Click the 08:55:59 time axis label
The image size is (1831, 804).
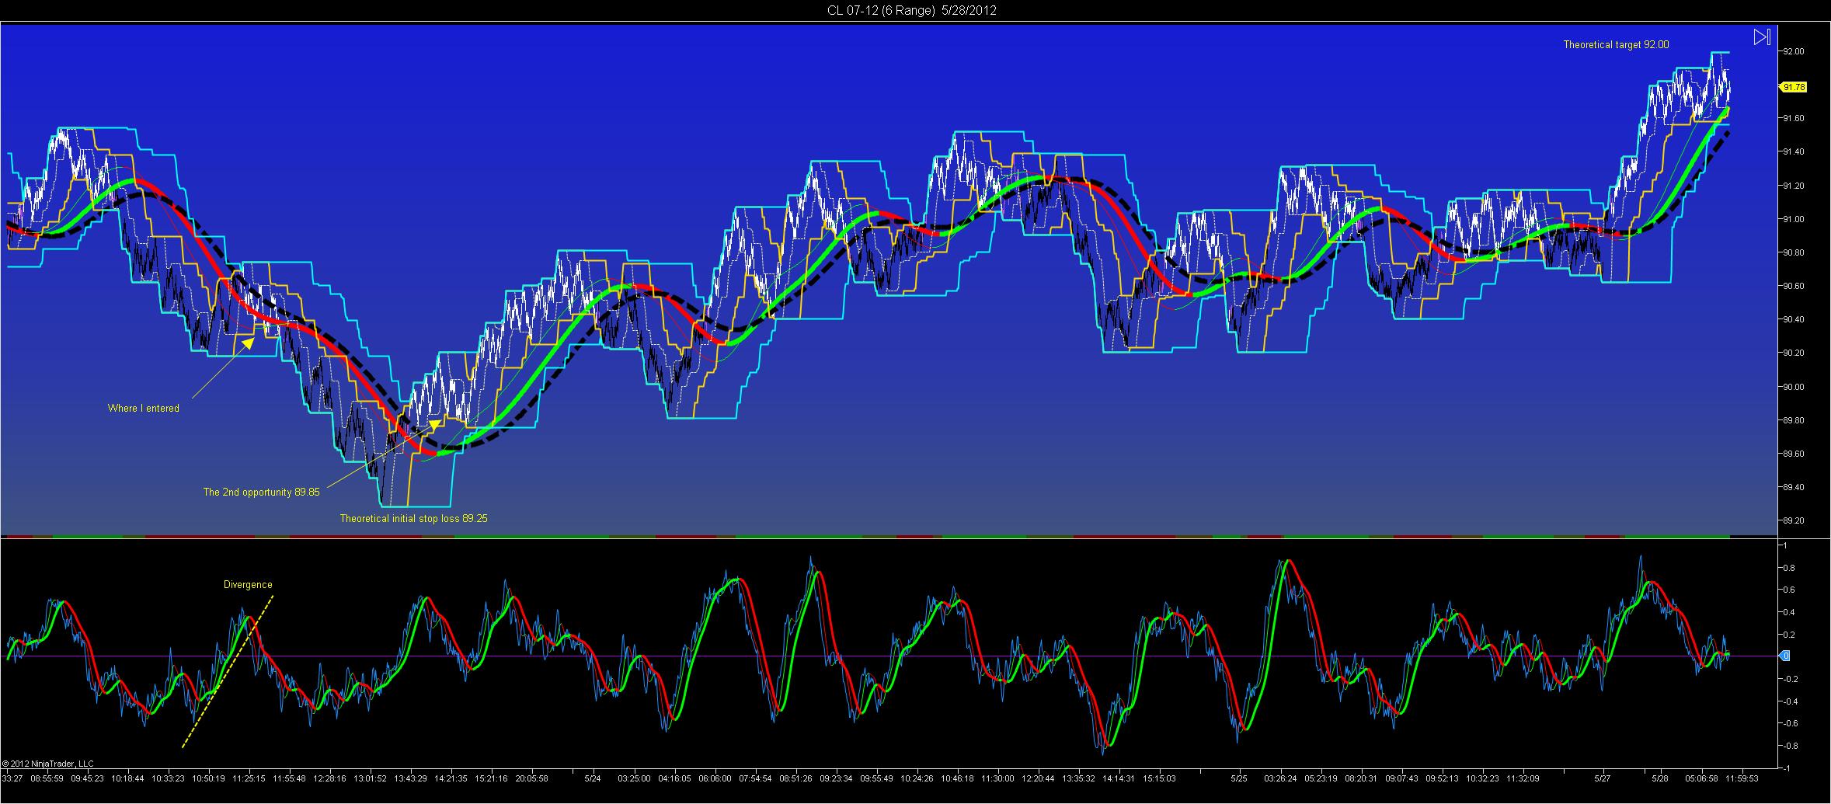click(46, 778)
